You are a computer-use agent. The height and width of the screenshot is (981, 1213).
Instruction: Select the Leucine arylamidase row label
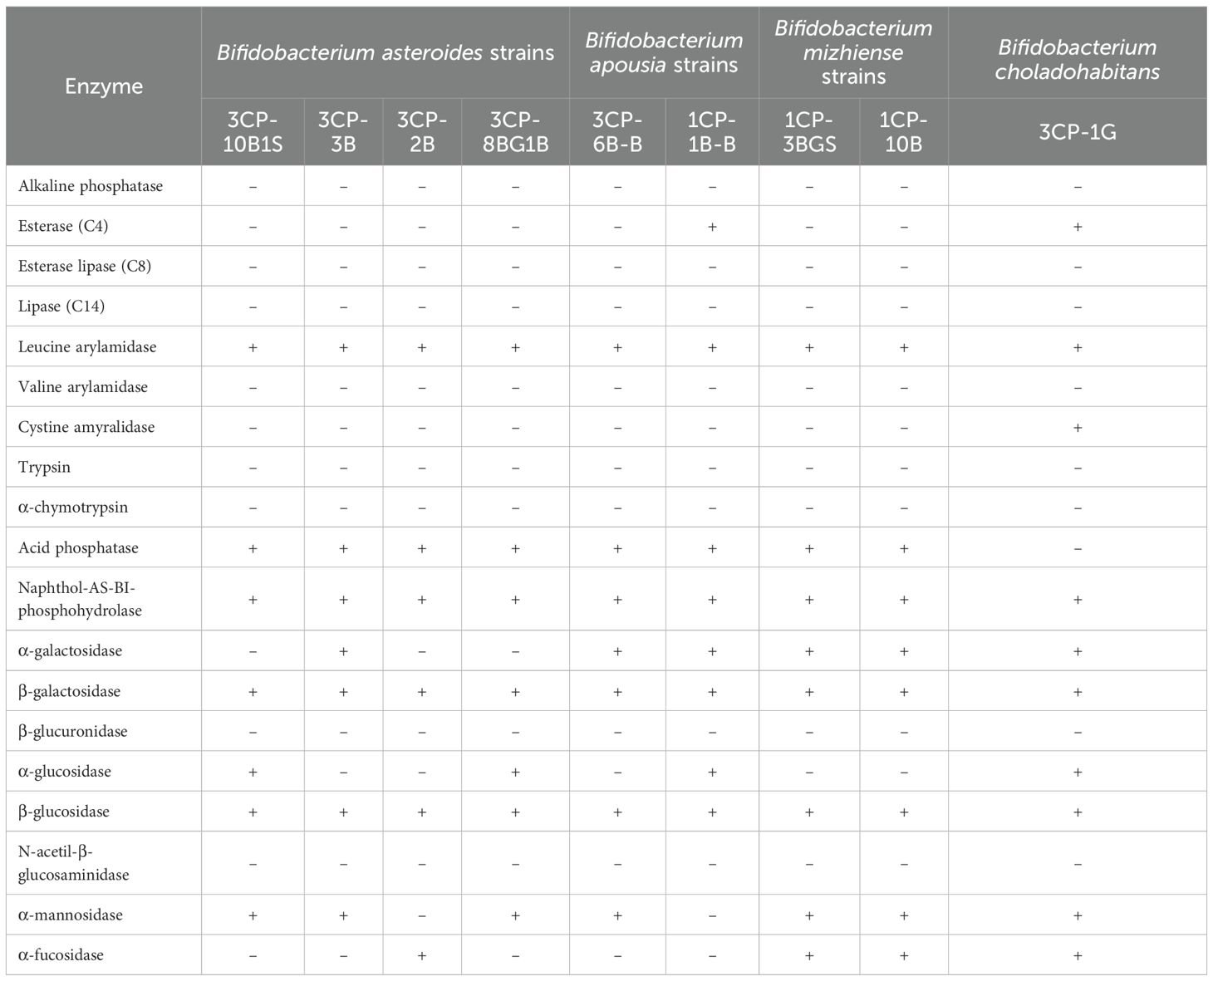(87, 346)
